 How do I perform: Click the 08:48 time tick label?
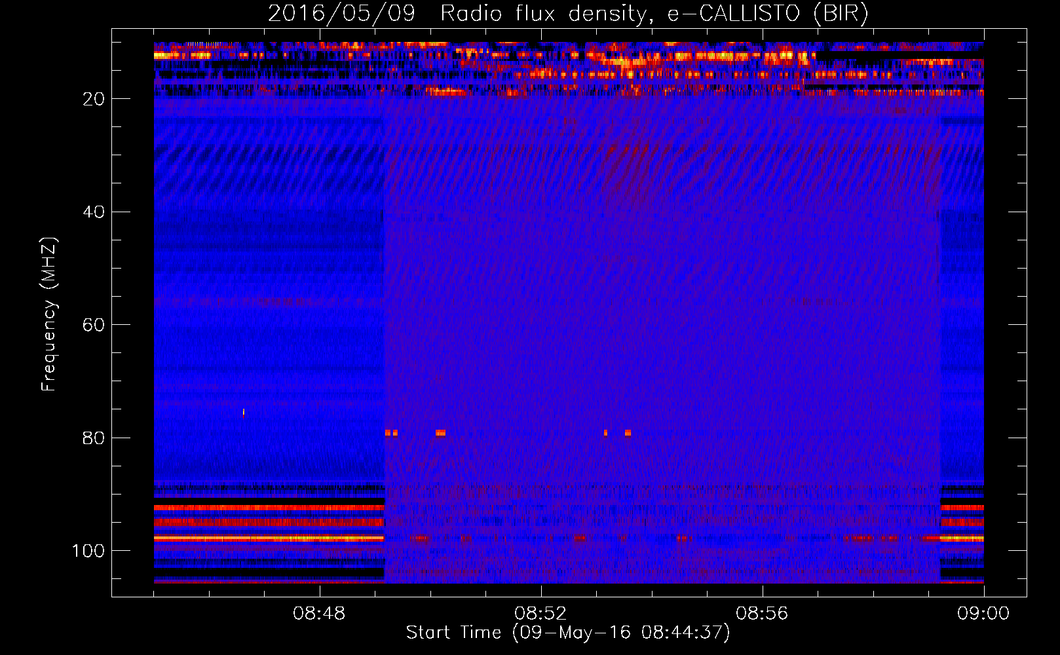(x=319, y=614)
